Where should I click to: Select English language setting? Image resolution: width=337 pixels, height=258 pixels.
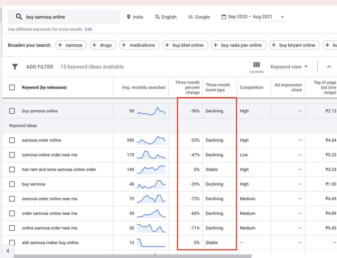point(166,17)
